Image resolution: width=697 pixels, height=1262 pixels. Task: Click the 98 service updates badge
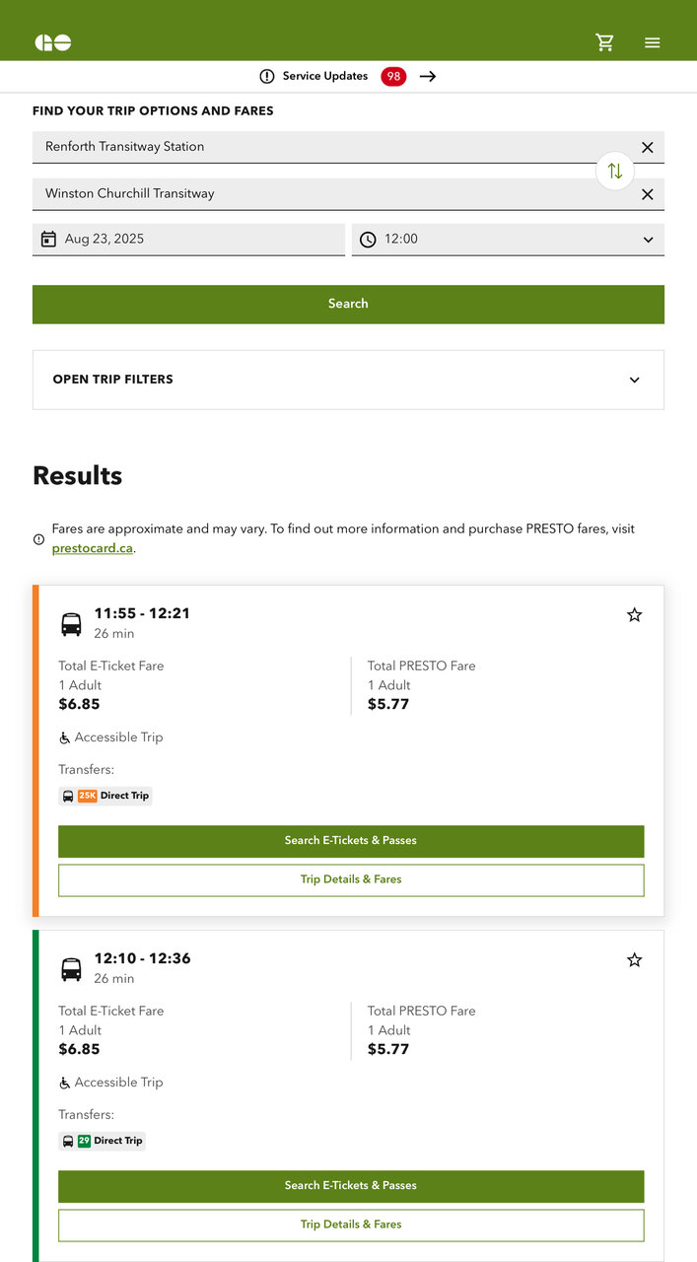393,76
